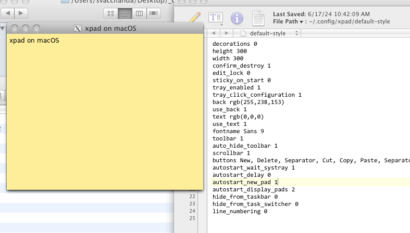Click line number 23 in gutter
The height and width of the screenshot is (233, 410).
click(192, 204)
